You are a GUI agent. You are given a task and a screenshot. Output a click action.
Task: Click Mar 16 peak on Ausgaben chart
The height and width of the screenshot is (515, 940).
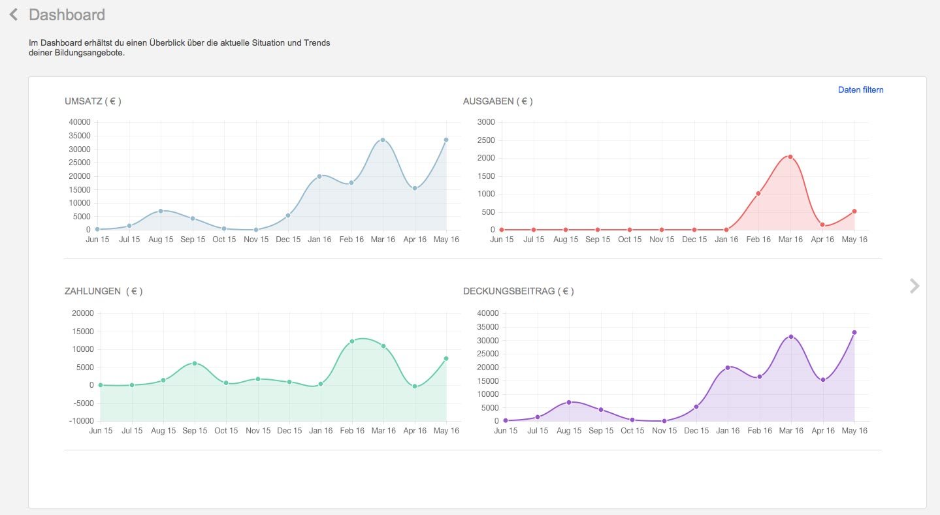click(790, 157)
